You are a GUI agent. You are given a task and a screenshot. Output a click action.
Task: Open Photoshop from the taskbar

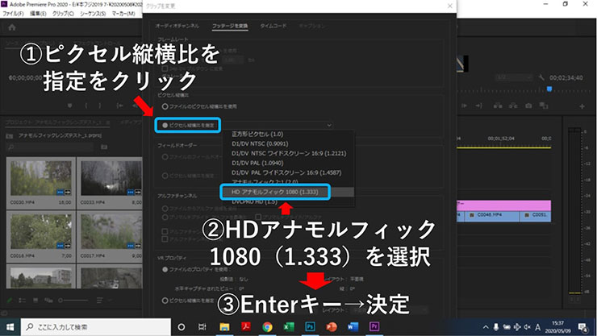coord(310,327)
